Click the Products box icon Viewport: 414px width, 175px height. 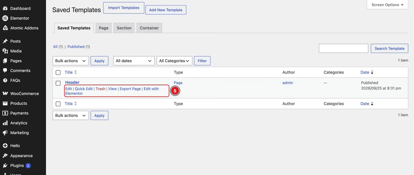(5, 103)
